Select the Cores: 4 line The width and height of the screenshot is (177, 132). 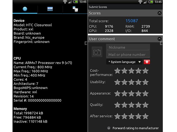20,79
